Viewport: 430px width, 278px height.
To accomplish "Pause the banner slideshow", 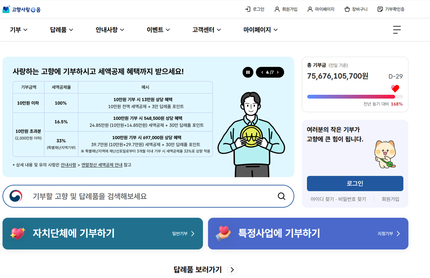I will click(248, 72).
